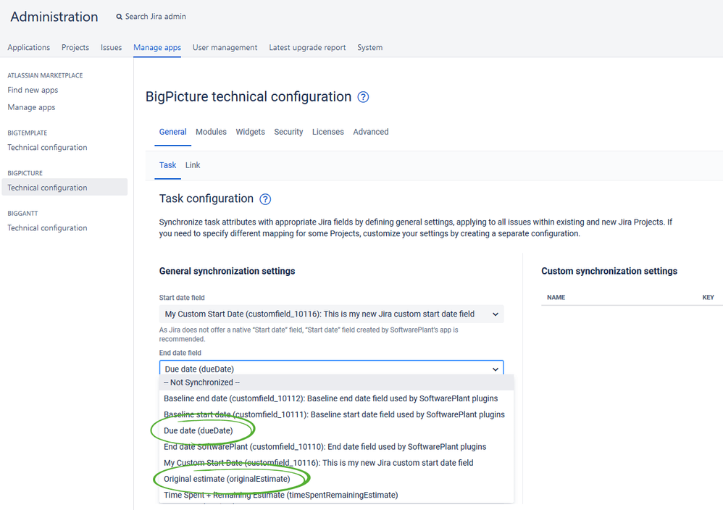Viewport: 723px width, 510px height.
Task: Switch to the Modules tab
Action: pos(212,132)
